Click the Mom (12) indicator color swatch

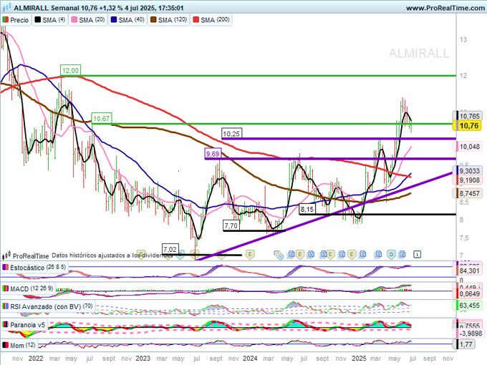coord(5,345)
